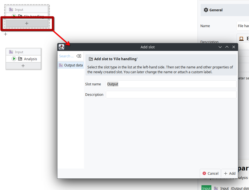Run File handling compartment with play icon
Image resolution: width=249 pixels, height=190 pixels.
[x=14, y=16]
